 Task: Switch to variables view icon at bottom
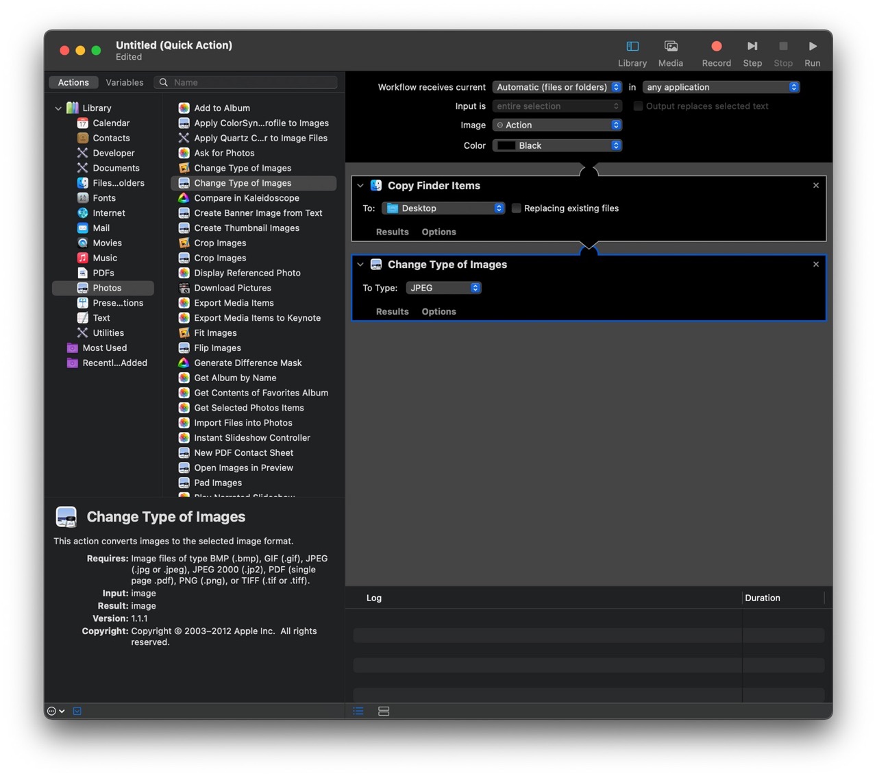click(384, 712)
